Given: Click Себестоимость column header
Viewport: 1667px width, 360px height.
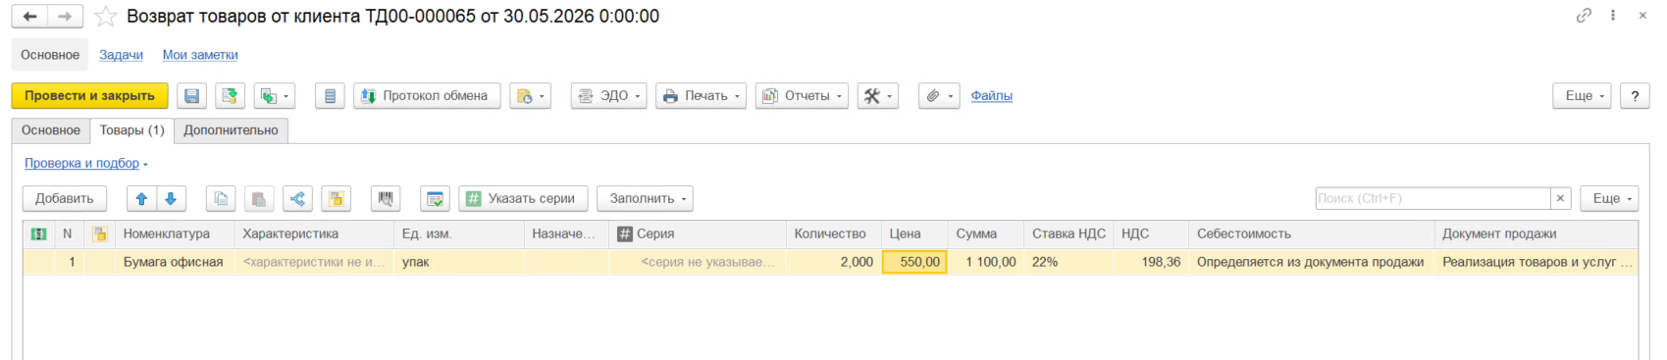Looking at the screenshot, I should tap(1311, 234).
